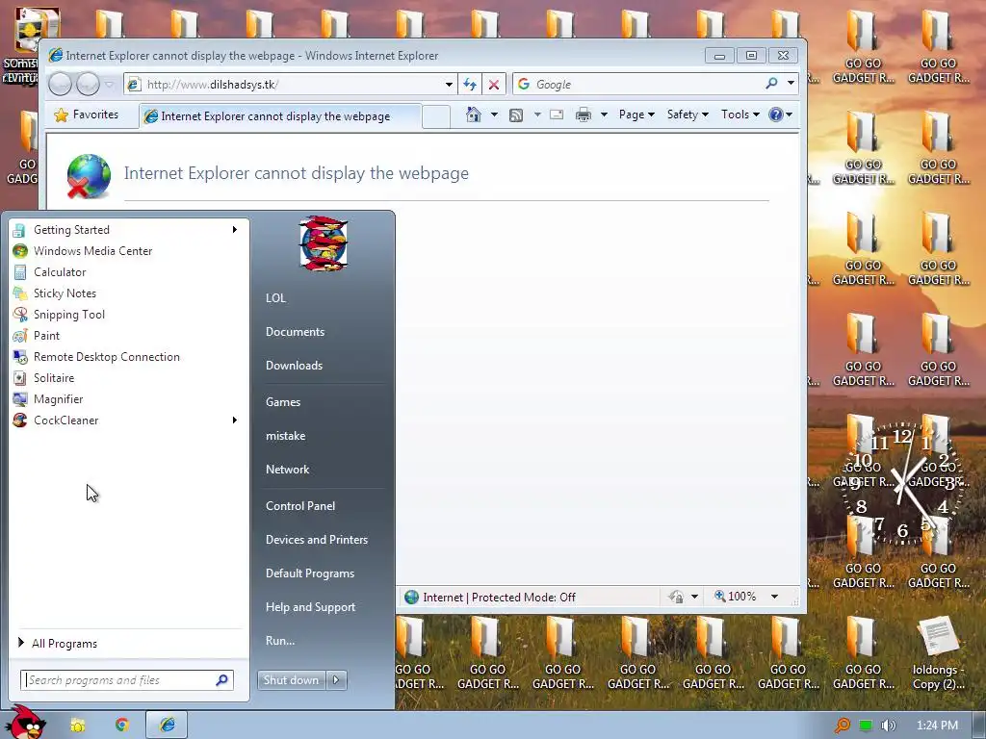Click the Print icon in IE toolbar
The image size is (986, 739).
pyautogui.click(x=584, y=115)
